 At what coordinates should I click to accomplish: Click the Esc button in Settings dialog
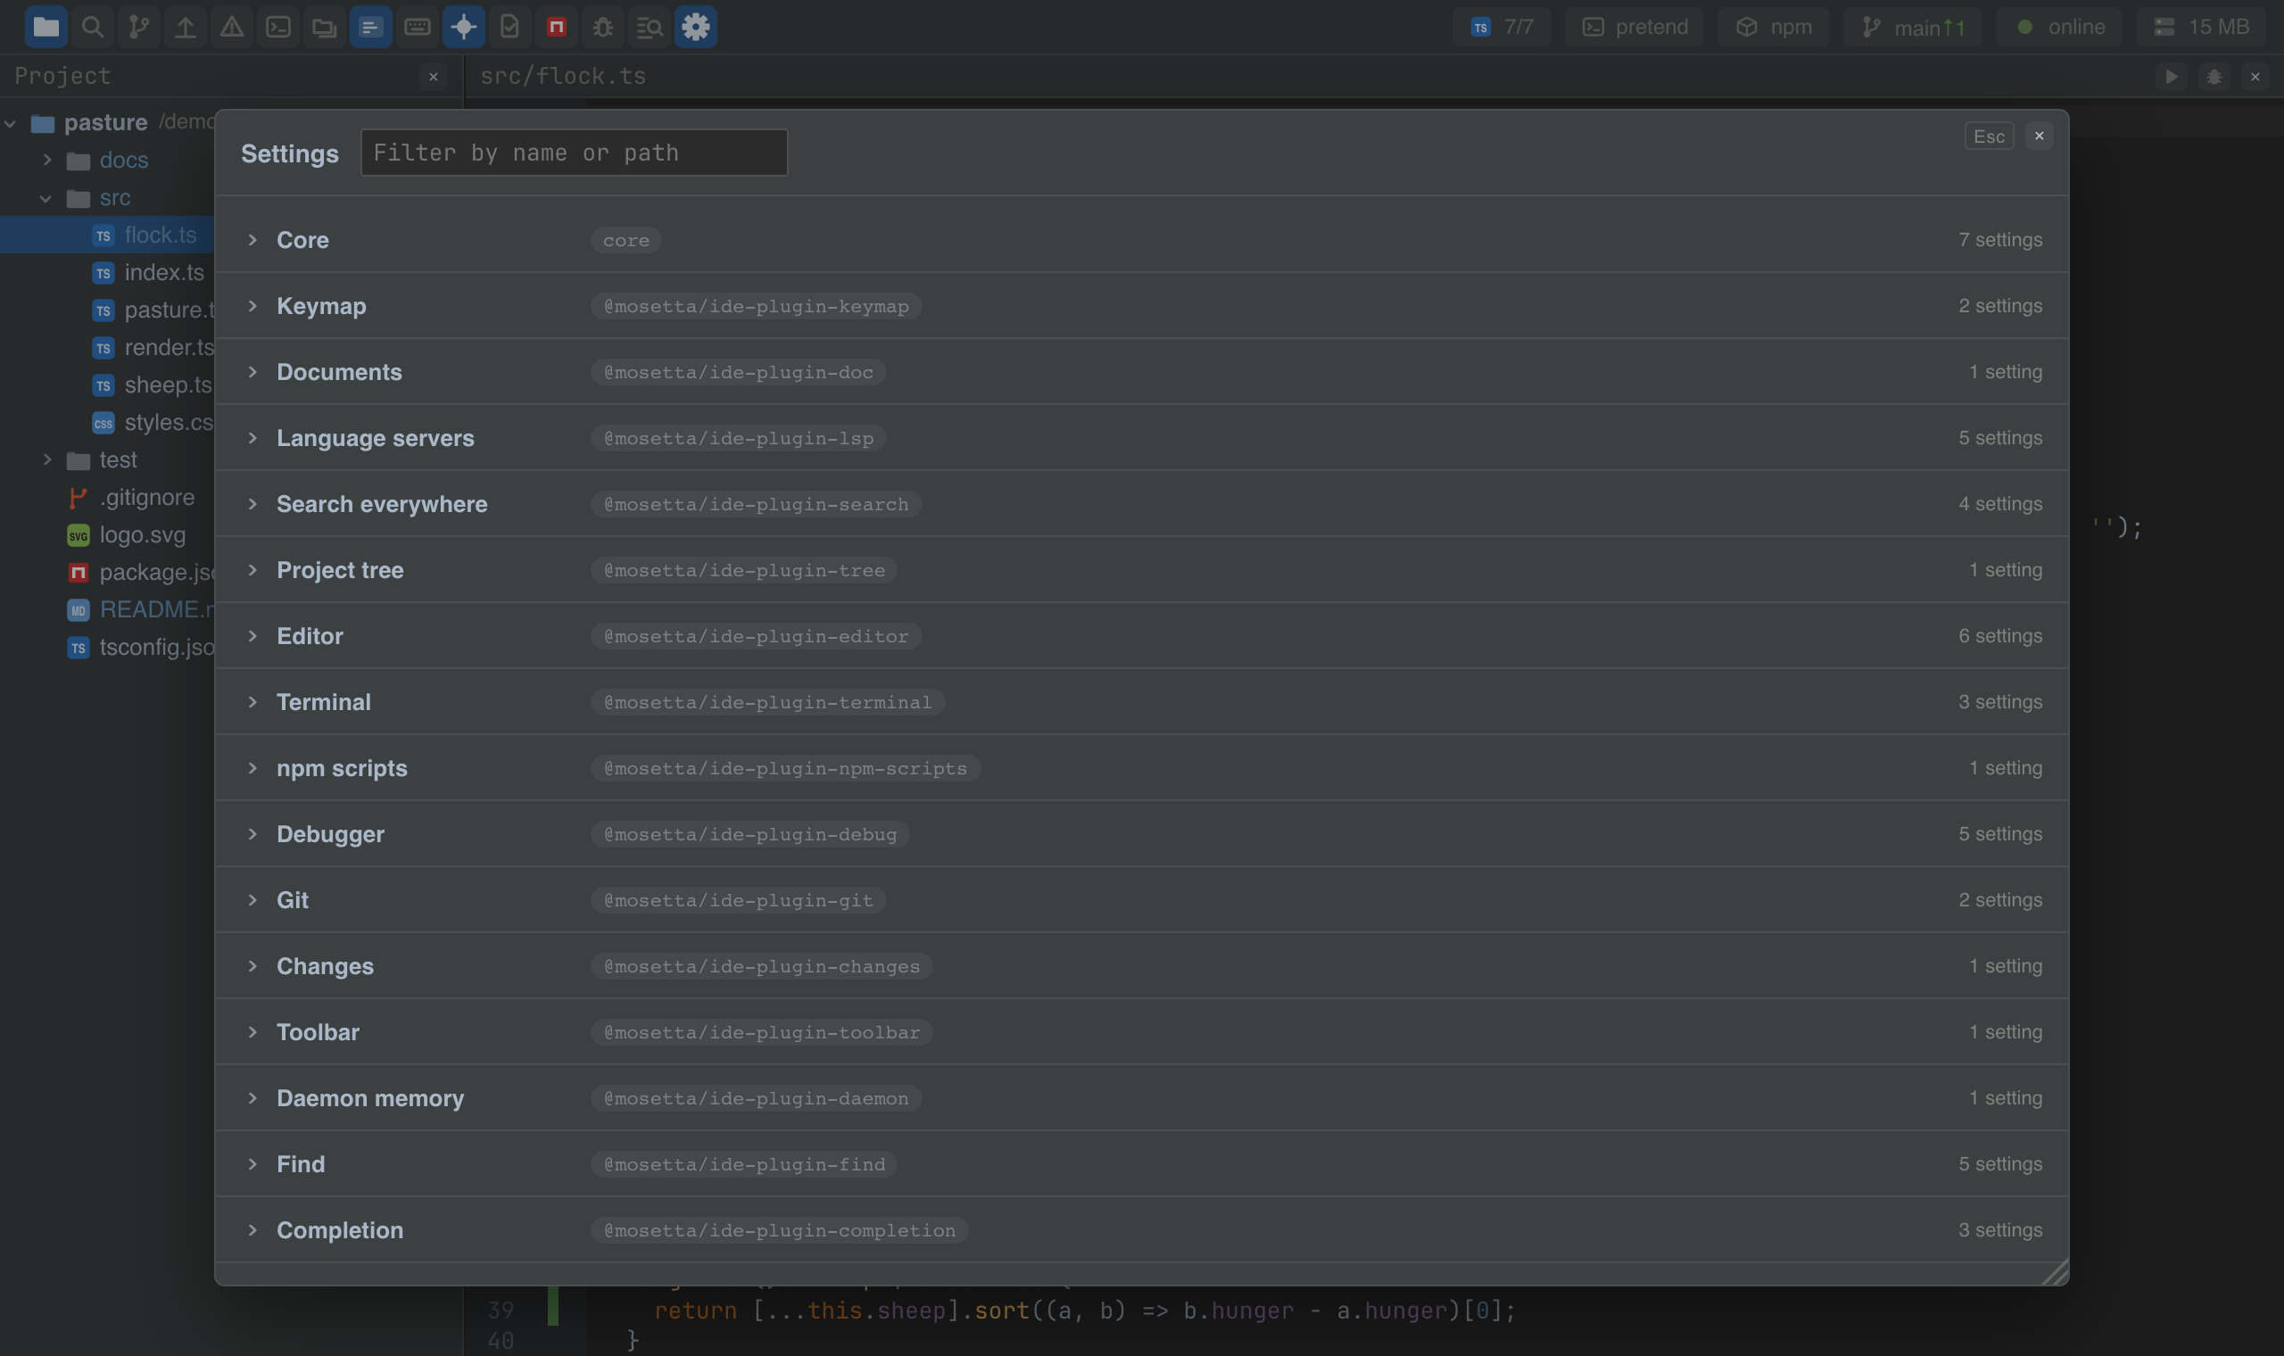(x=1989, y=136)
